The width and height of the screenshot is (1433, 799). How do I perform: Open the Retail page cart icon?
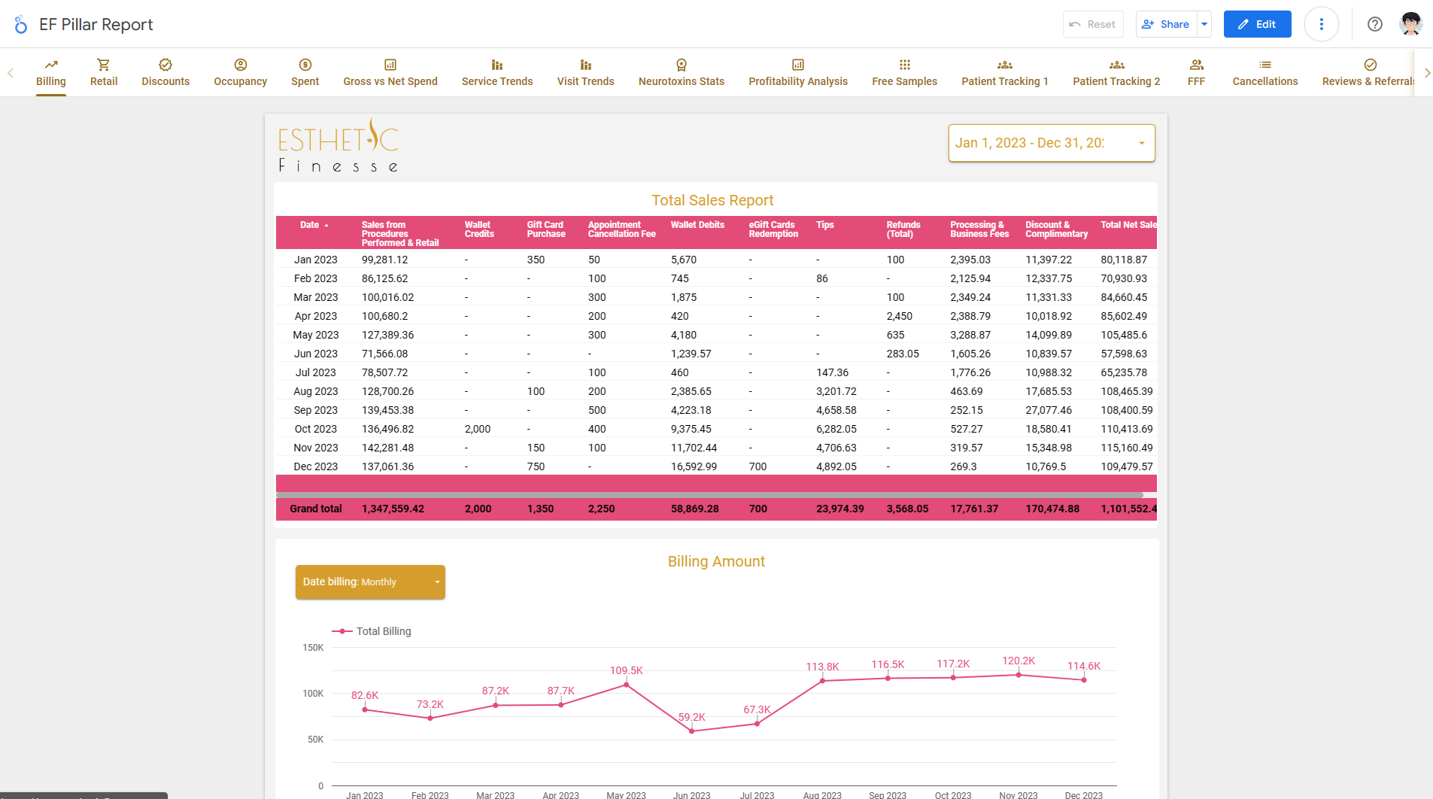[104, 65]
